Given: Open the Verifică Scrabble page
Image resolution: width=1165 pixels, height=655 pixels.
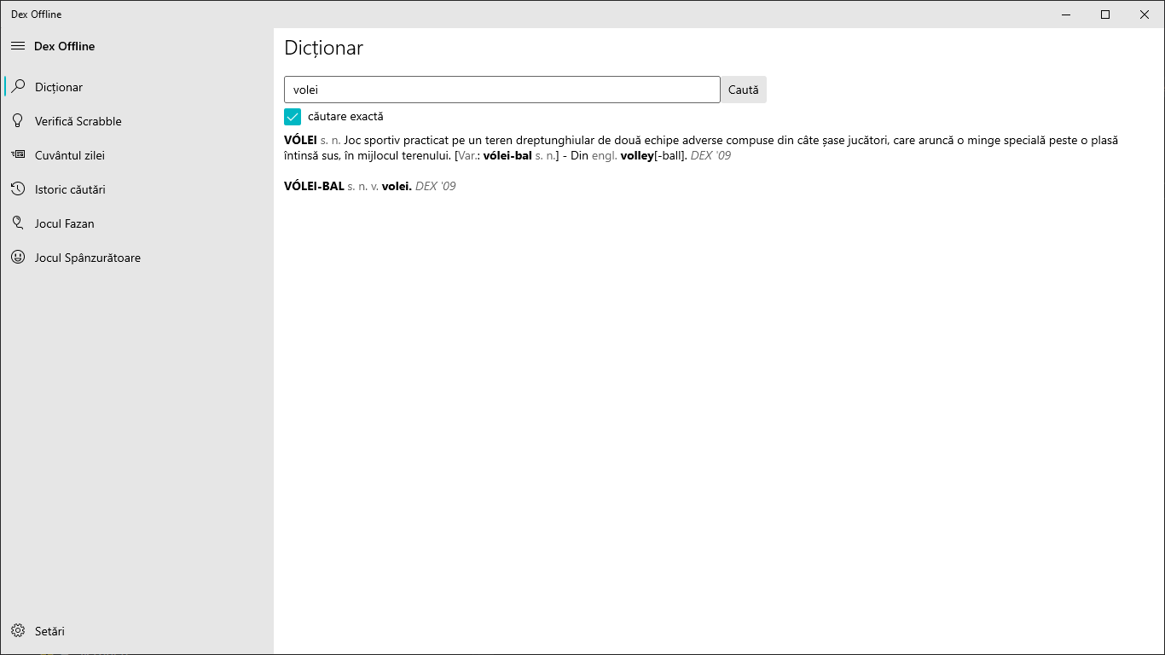Looking at the screenshot, I should 137,121.
